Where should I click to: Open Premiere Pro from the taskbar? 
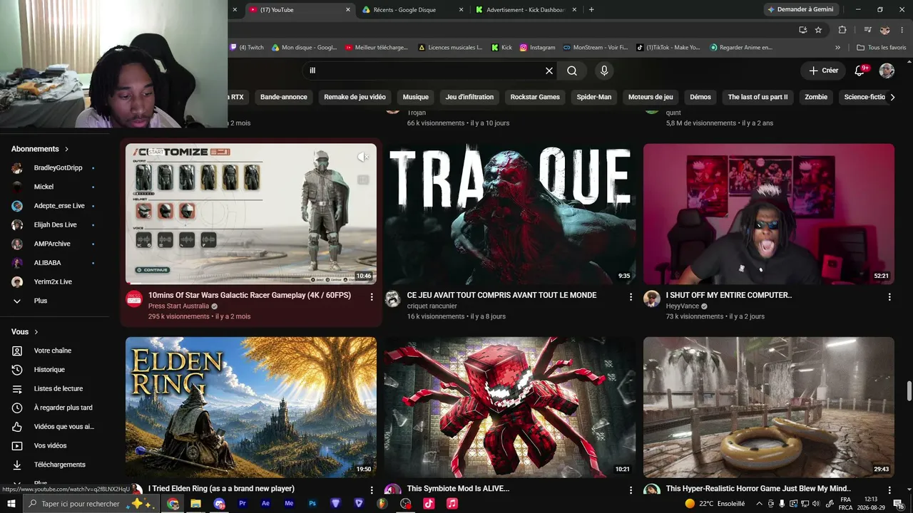pos(243,504)
